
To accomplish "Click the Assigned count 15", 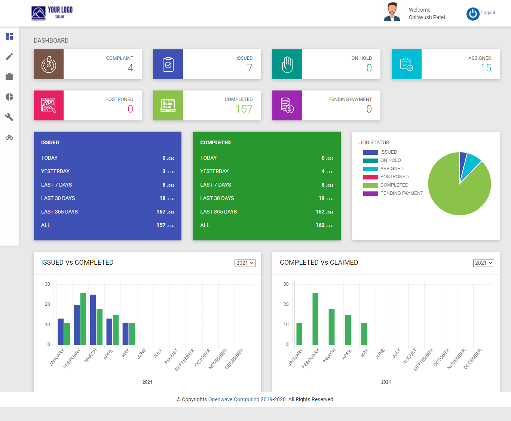I will (x=486, y=68).
